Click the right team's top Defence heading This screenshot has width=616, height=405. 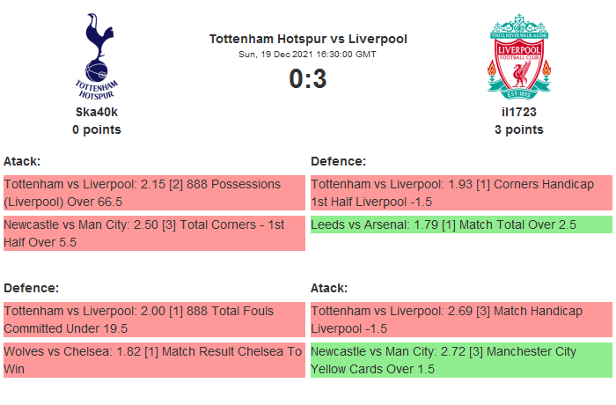click(x=338, y=161)
